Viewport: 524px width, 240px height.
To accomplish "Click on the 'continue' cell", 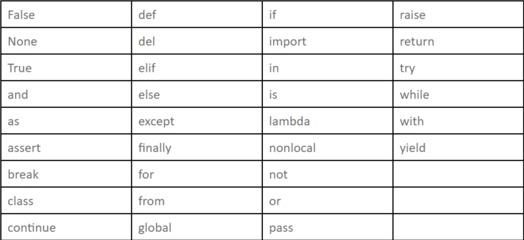I will click(32, 228).
